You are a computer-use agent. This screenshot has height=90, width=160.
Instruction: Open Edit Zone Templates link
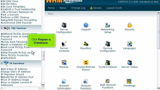pos(13,7)
